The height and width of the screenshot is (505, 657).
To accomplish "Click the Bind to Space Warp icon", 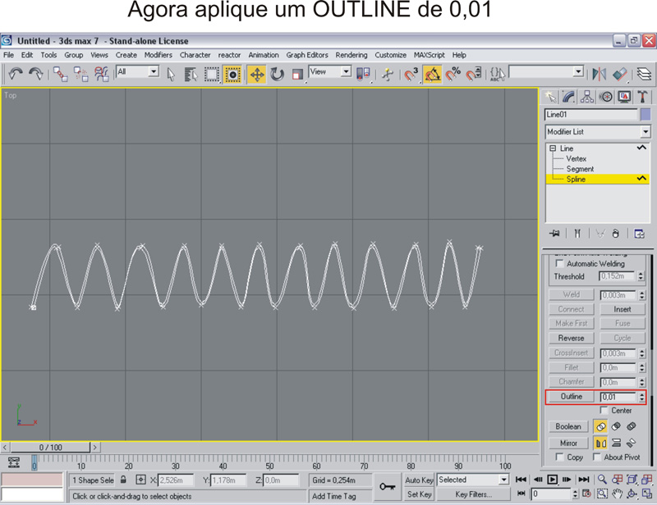I will point(101,74).
